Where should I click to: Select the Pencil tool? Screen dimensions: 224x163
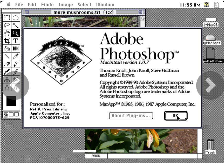click(15, 64)
